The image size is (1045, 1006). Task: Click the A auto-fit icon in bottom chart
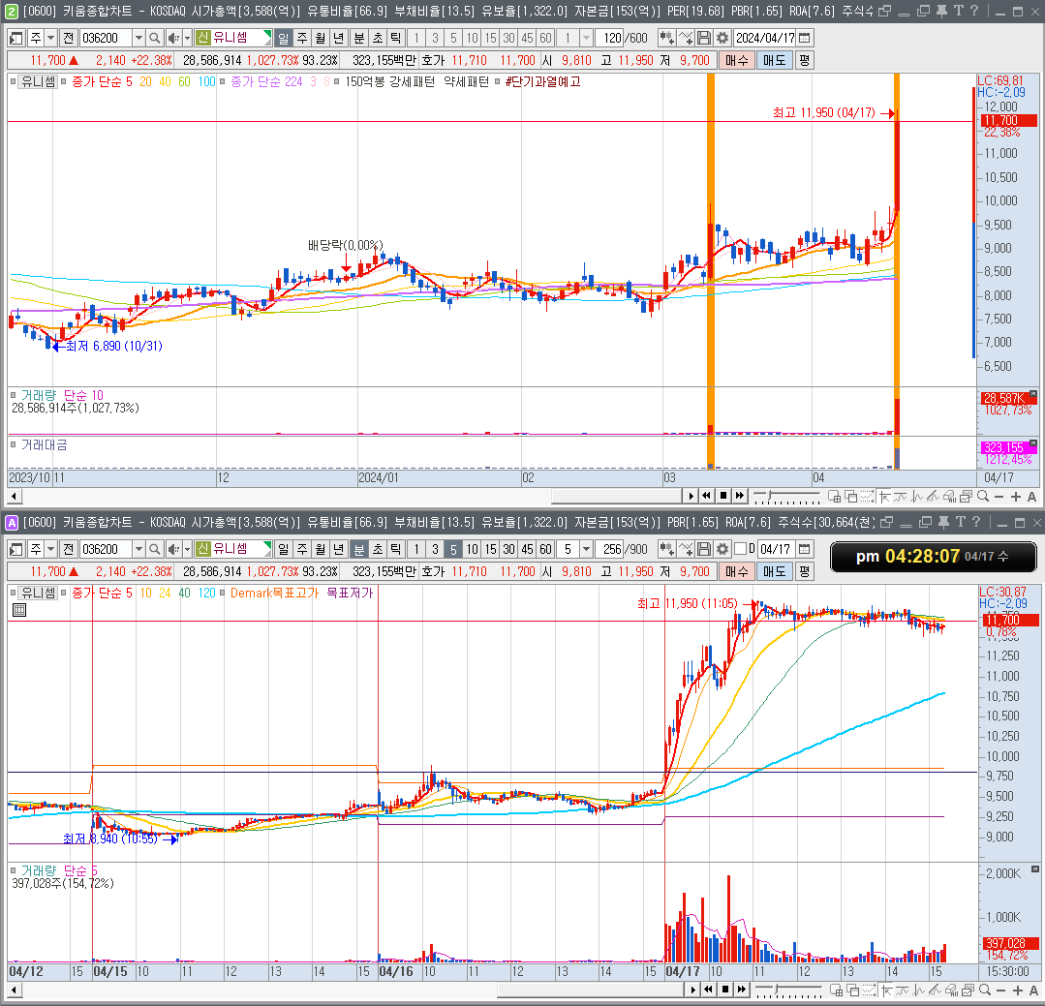tap(1033, 990)
